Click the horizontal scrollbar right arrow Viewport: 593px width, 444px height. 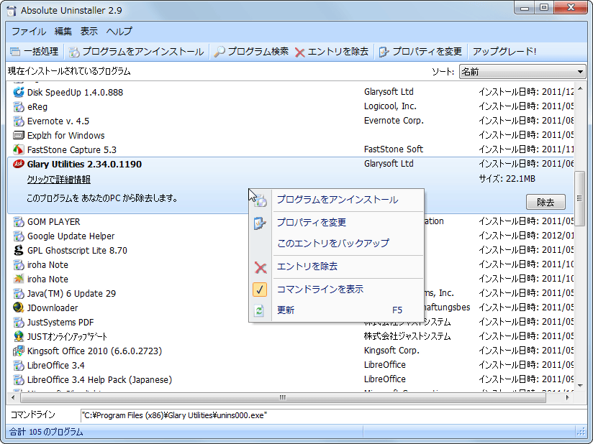567,397
